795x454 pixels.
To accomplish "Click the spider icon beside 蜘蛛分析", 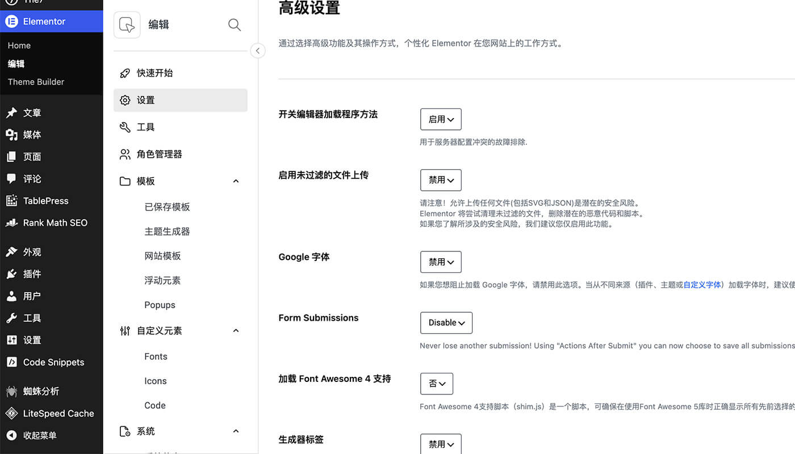I will [x=11, y=392].
